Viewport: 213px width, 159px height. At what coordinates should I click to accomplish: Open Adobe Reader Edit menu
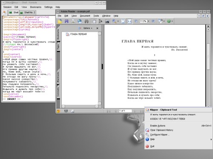[x=66, y=16]
